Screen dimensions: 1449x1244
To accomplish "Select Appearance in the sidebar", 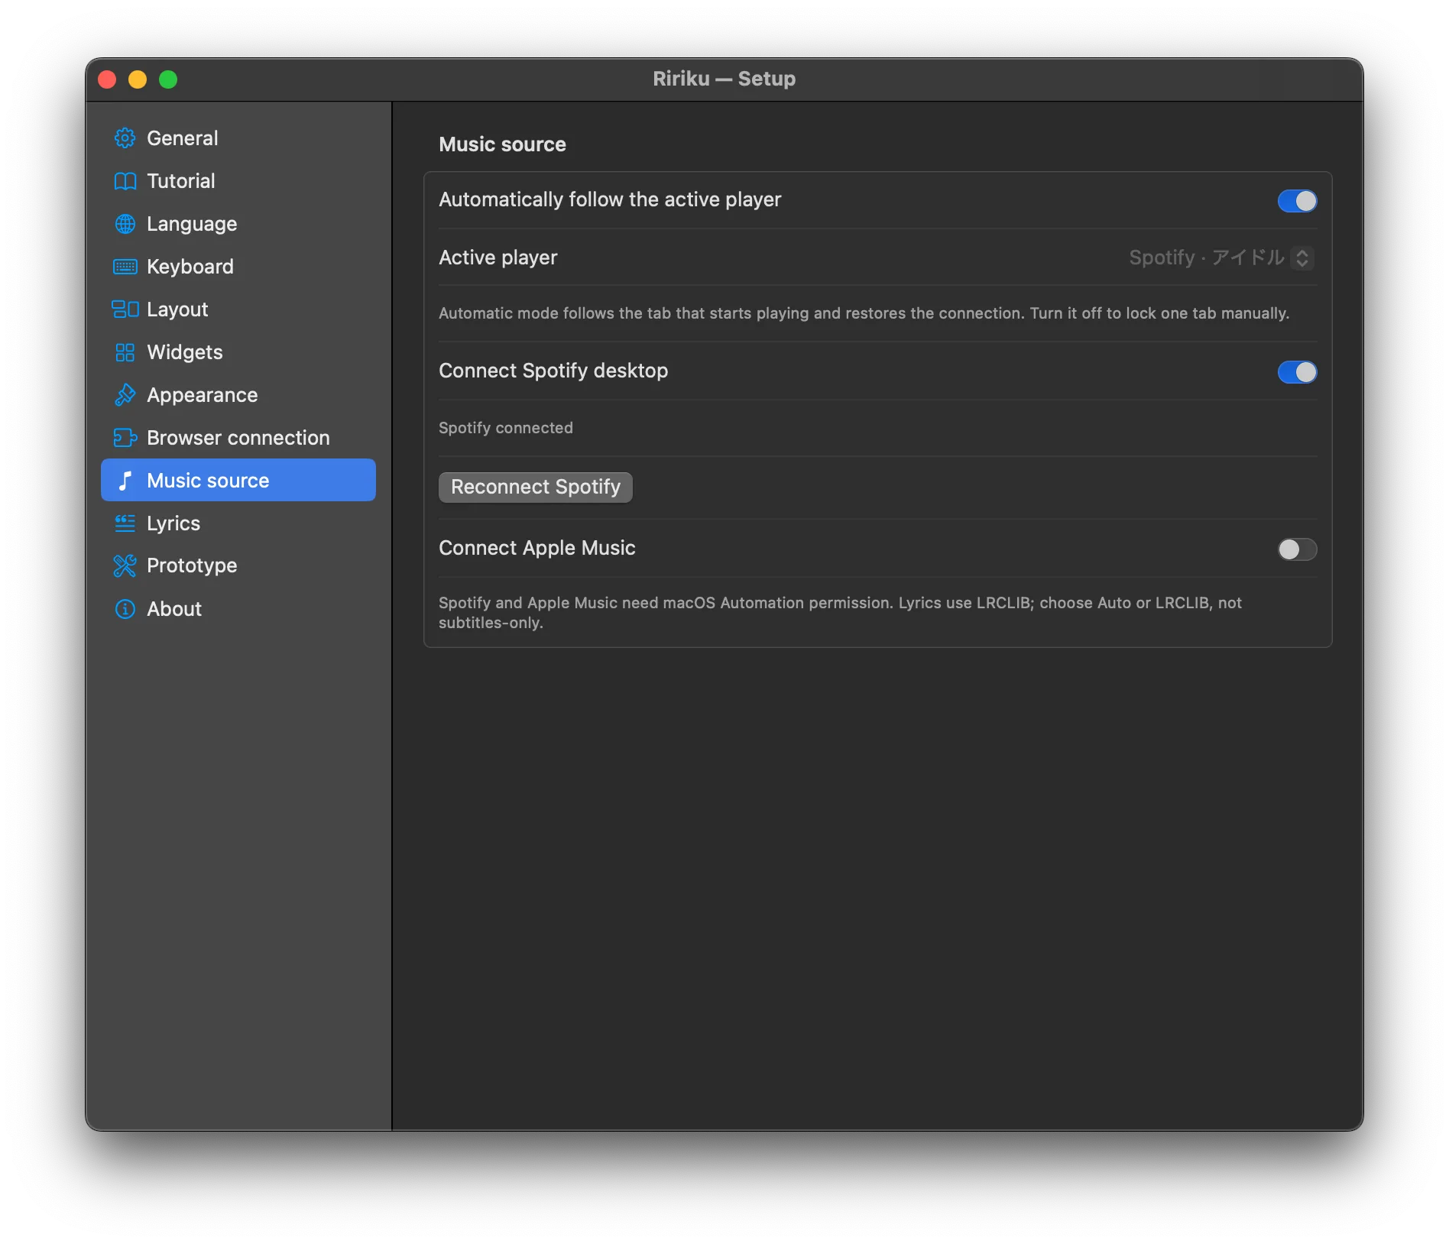I will click(x=238, y=395).
